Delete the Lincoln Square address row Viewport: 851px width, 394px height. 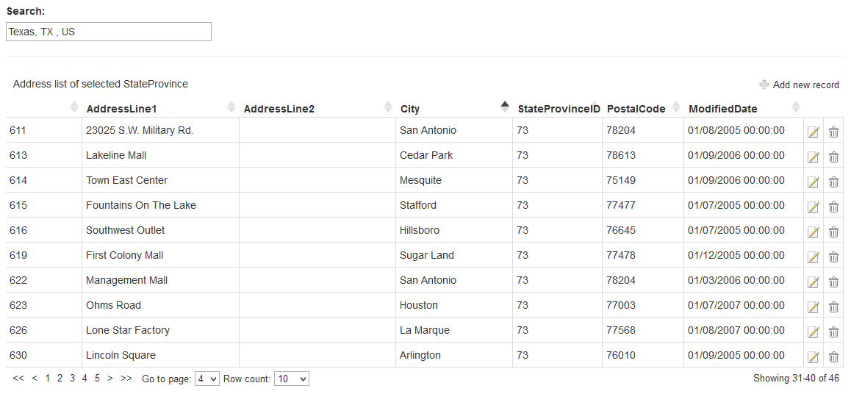pos(833,357)
